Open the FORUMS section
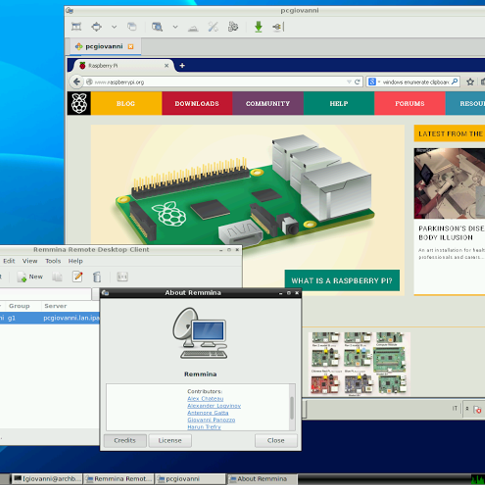 coord(410,103)
